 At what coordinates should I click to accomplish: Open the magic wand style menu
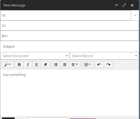point(8,64)
